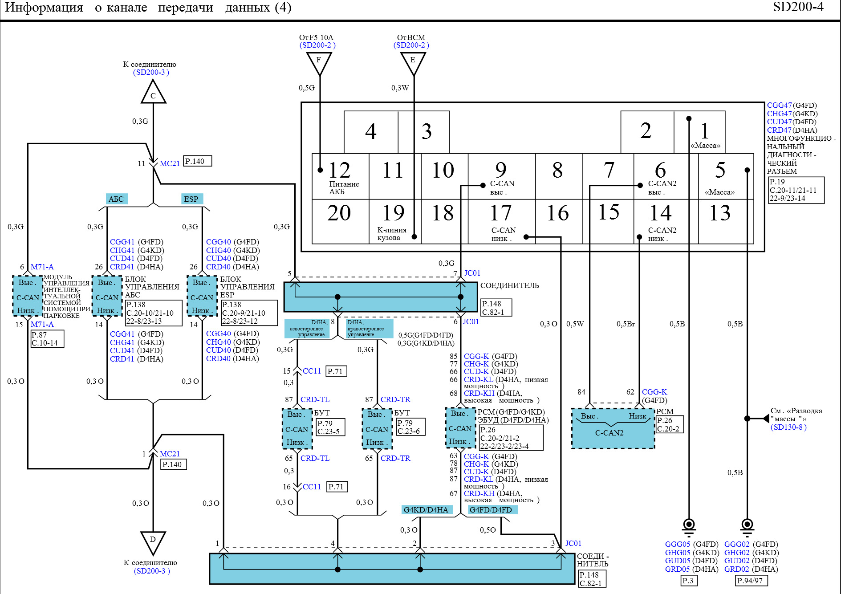Image resolution: width=841 pixels, height=594 pixels.
Task: Click the АБС variant tag
Action: [117, 199]
